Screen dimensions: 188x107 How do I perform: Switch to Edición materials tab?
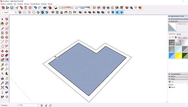pyautogui.click(x=179, y=34)
